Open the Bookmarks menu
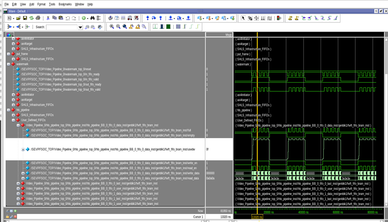Image resolution: width=388 pixels, height=222 pixels. pyautogui.click(x=65, y=4)
